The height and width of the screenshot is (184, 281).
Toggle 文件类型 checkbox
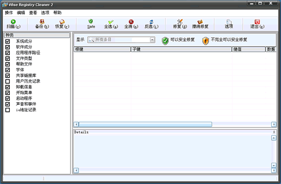coord(8,59)
